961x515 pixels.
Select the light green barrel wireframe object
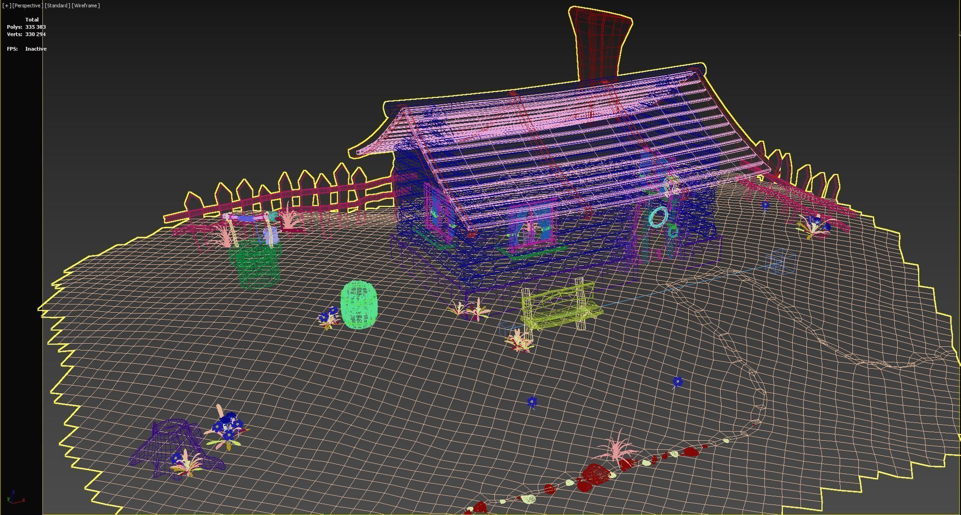tap(359, 305)
